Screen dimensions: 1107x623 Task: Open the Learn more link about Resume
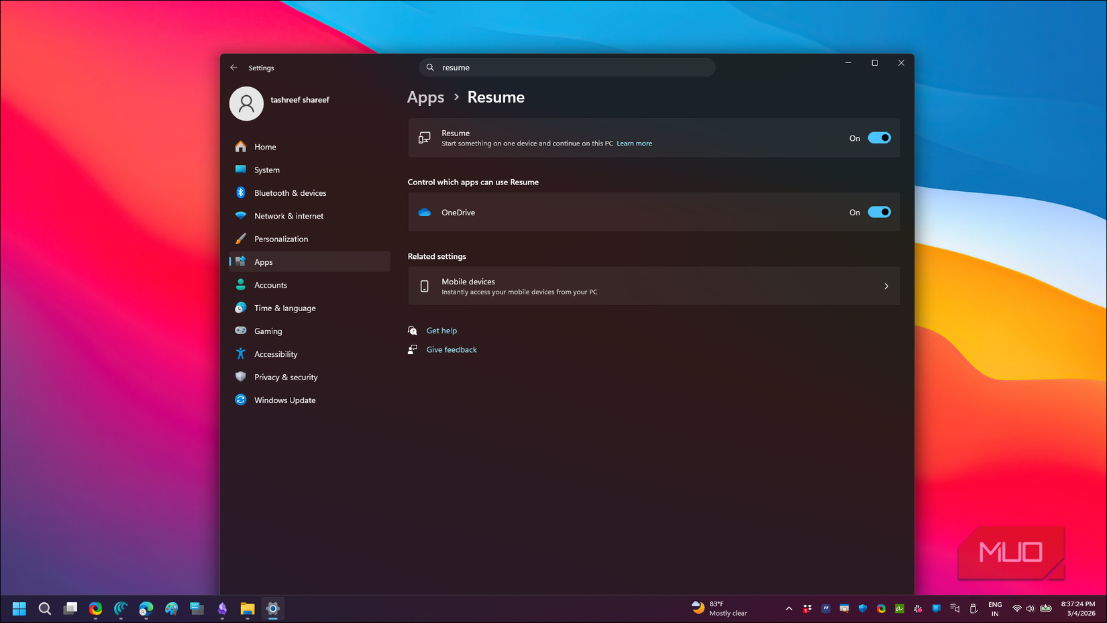coord(633,143)
